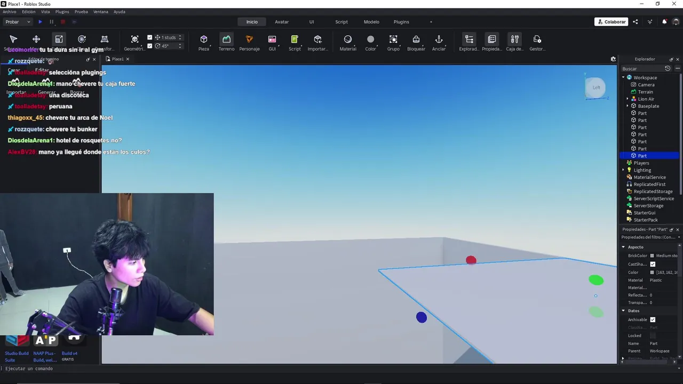The height and width of the screenshot is (384, 683).
Task: Open the user avatar menu
Action: coord(676,22)
